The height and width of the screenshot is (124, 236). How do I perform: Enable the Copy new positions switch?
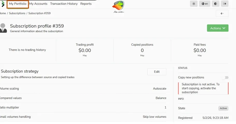pyautogui.click(x=226, y=78)
